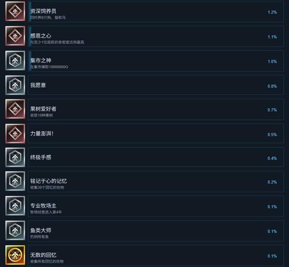Click the 0.2% completion on 铭记于心的记忆
This screenshot has width=289, height=267.
(272, 182)
